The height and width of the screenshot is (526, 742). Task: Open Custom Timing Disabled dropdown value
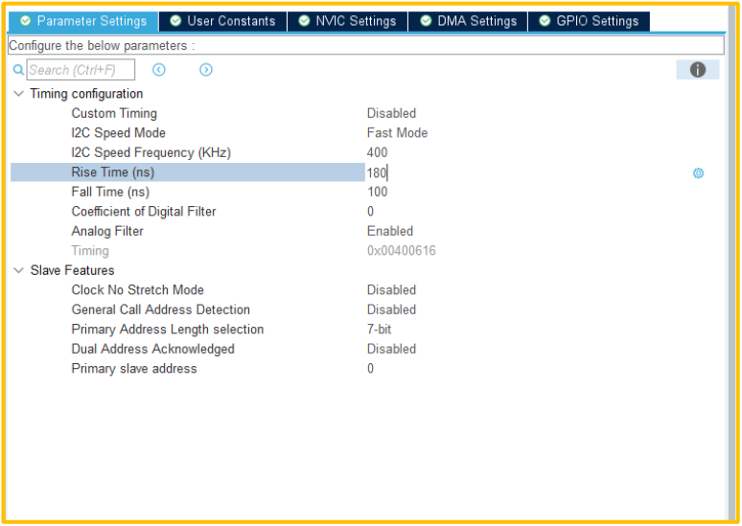pyautogui.click(x=391, y=113)
